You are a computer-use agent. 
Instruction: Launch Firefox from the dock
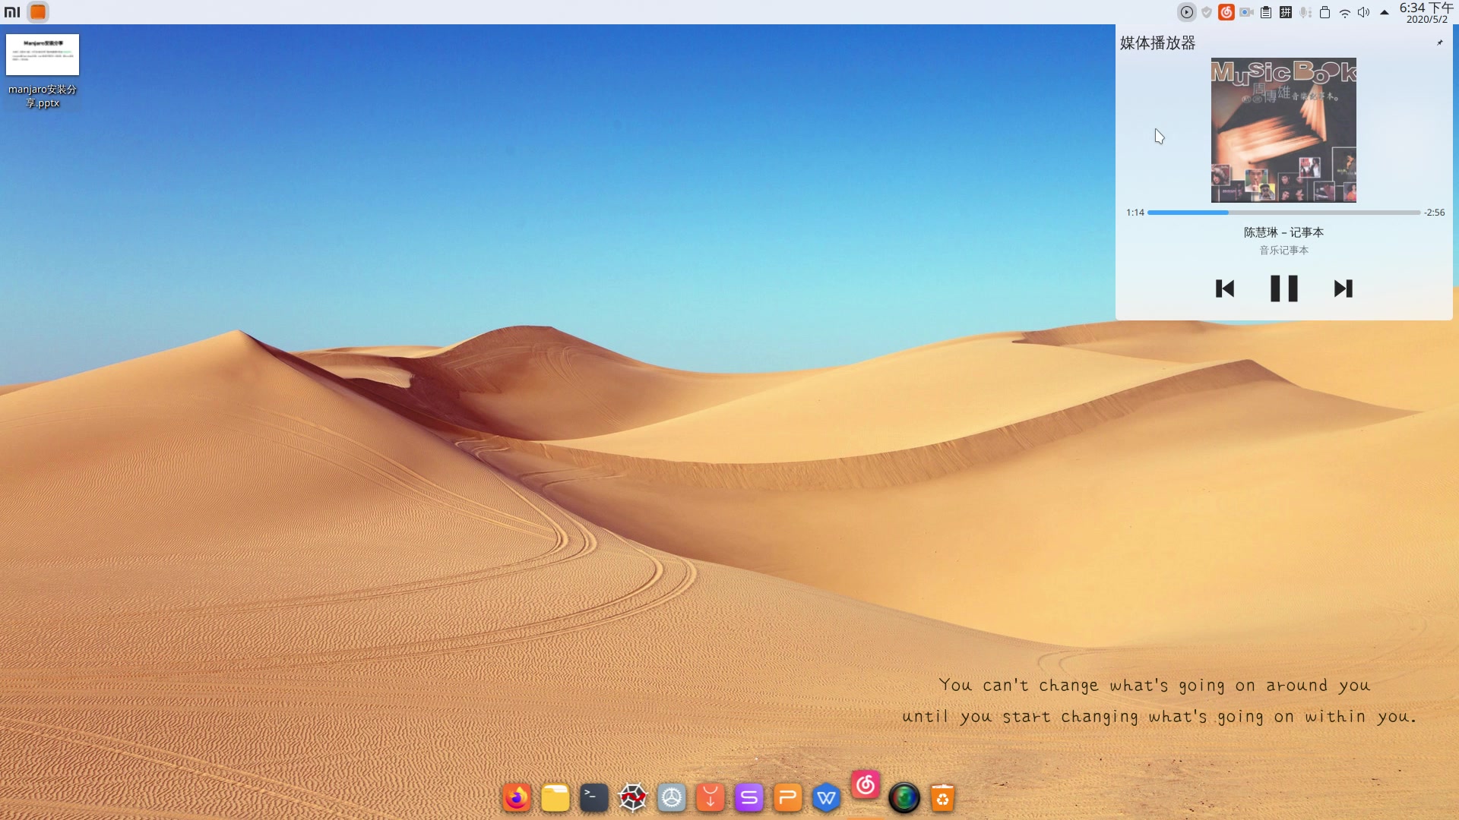pyautogui.click(x=517, y=798)
